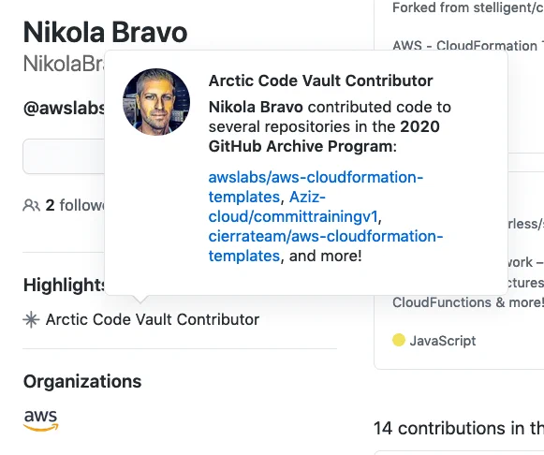The image size is (544, 455).
Task: Click the Nikola Bravo profile heading
Action: tap(106, 32)
